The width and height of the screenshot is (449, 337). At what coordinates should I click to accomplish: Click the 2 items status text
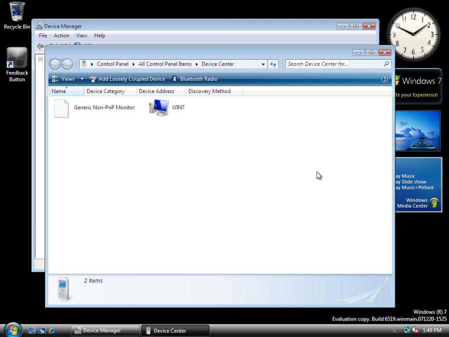(93, 280)
